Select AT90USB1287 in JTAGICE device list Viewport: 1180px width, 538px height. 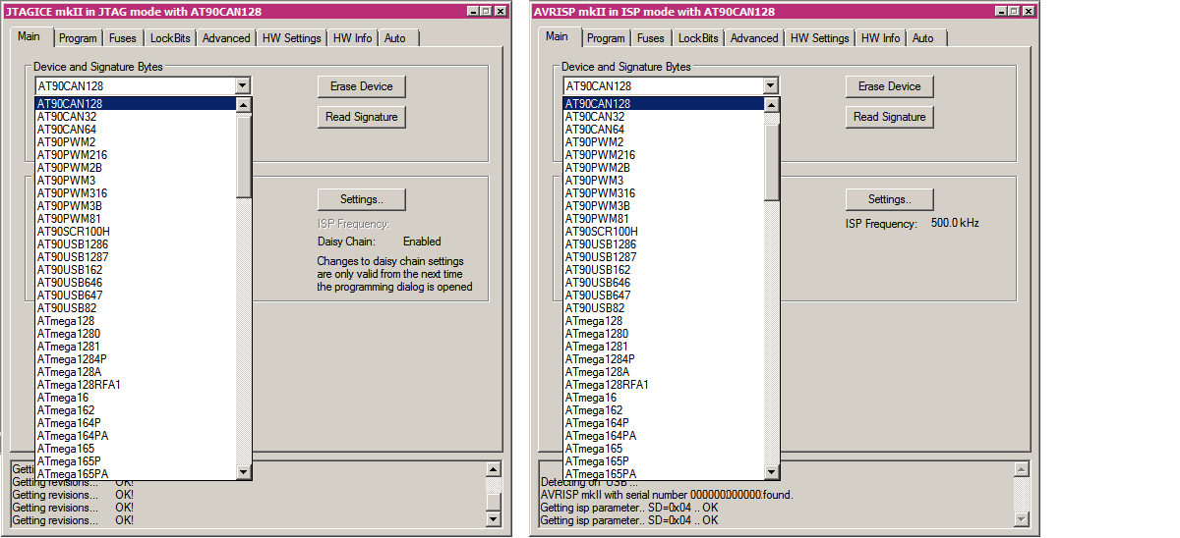(136, 257)
